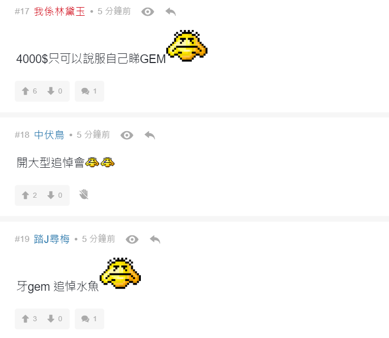This screenshot has height=338, width=389.
Task: Open user profile 踏J尋梅
Action: (51, 239)
